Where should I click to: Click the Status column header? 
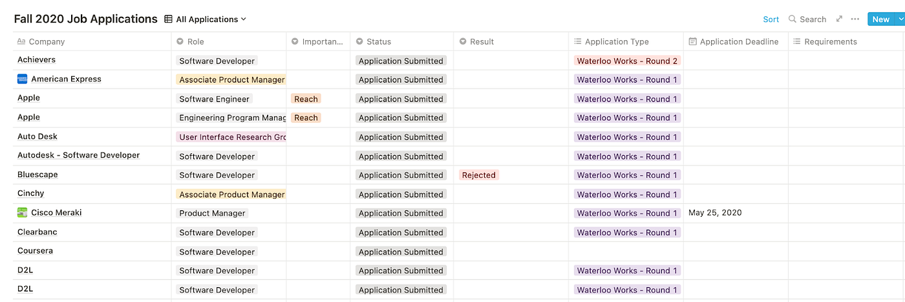click(402, 41)
